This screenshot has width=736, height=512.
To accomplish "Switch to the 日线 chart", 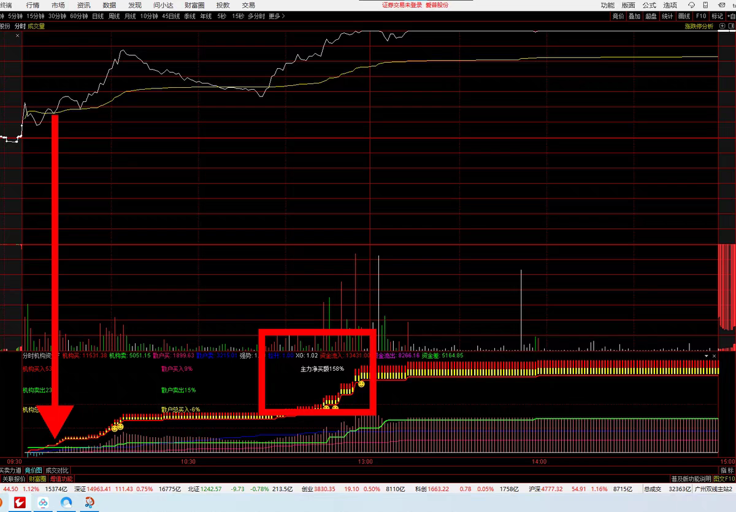I will (x=98, y=16).
